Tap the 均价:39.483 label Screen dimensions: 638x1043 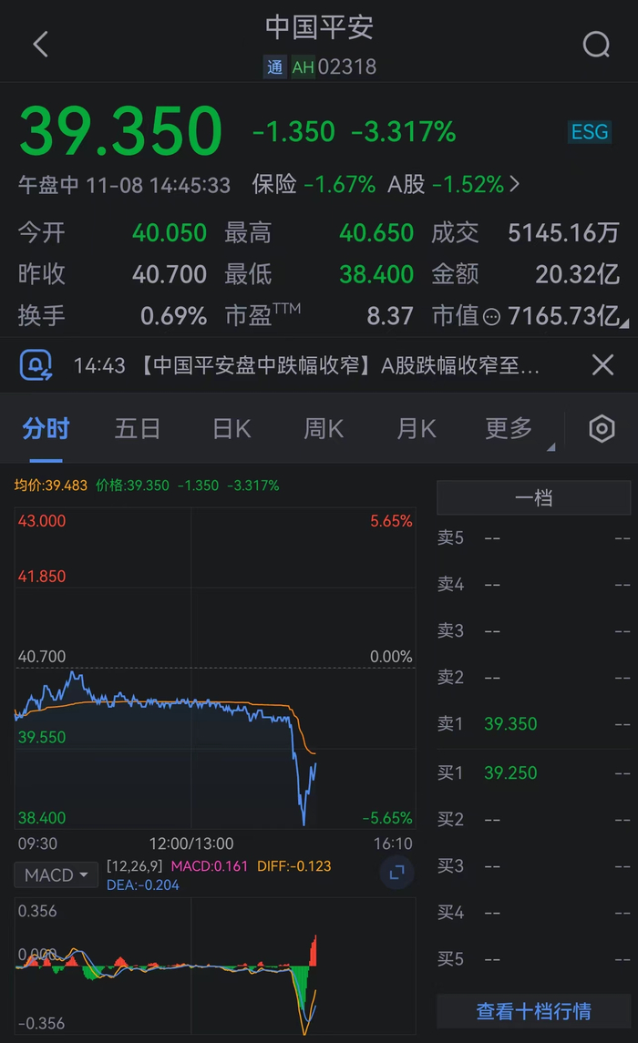pyautogui.click(x=50, y=486)
